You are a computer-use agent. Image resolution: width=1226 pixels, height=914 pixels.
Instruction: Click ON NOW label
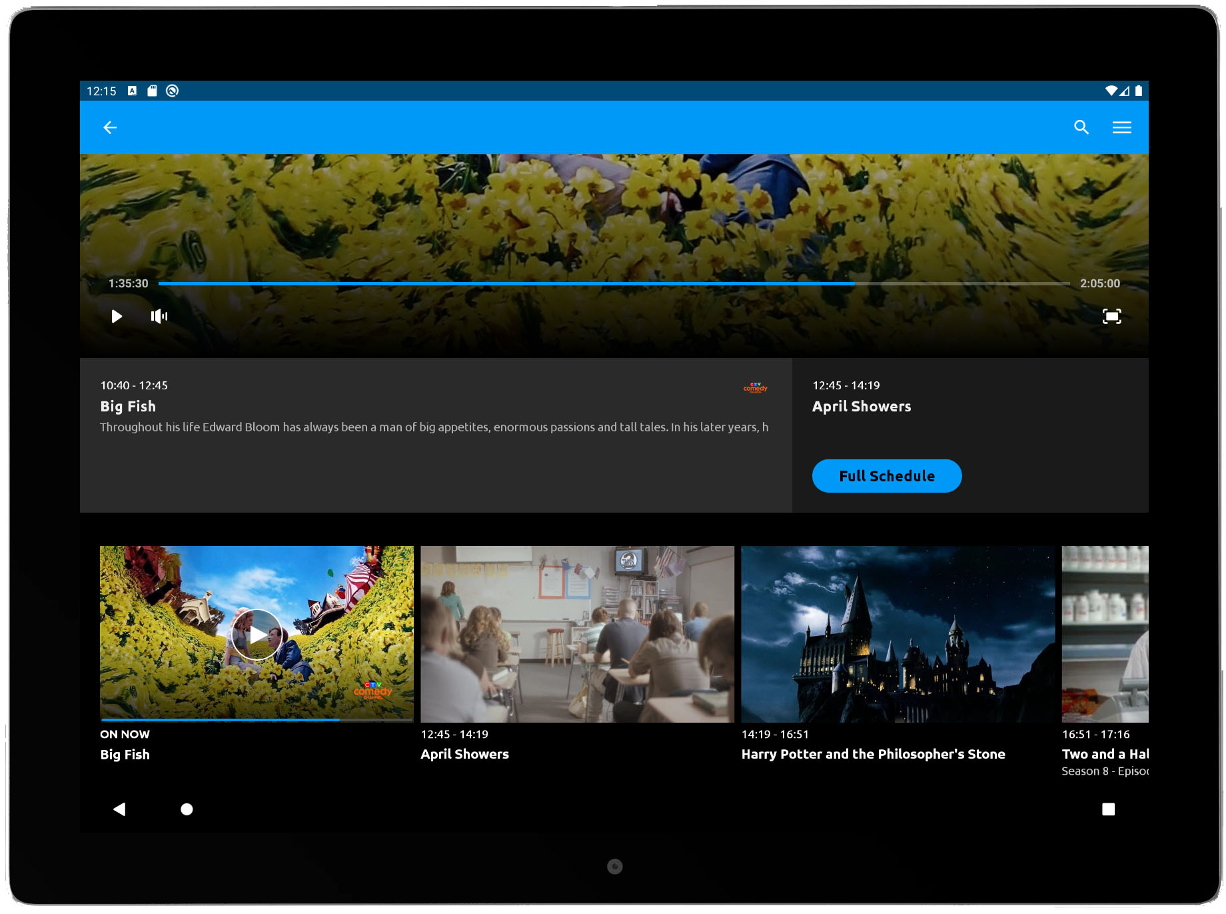(x=125, y=734)
